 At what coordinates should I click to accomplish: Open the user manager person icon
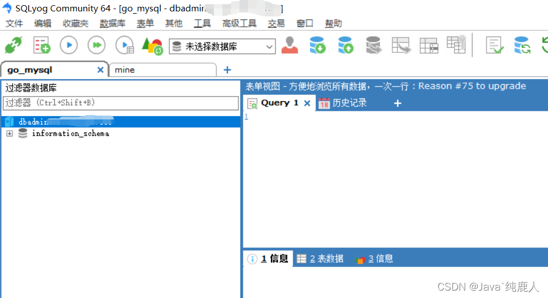pyautogui.click(x=290, y=45)
